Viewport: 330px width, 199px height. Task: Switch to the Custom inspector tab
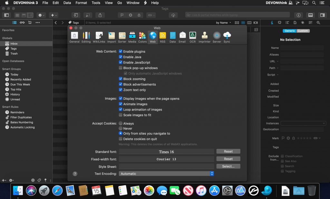[303, 31]
